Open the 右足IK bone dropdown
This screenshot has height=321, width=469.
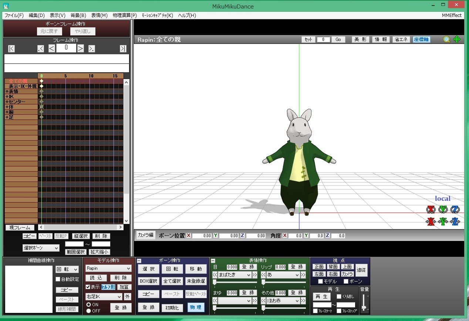pos(104,297)
